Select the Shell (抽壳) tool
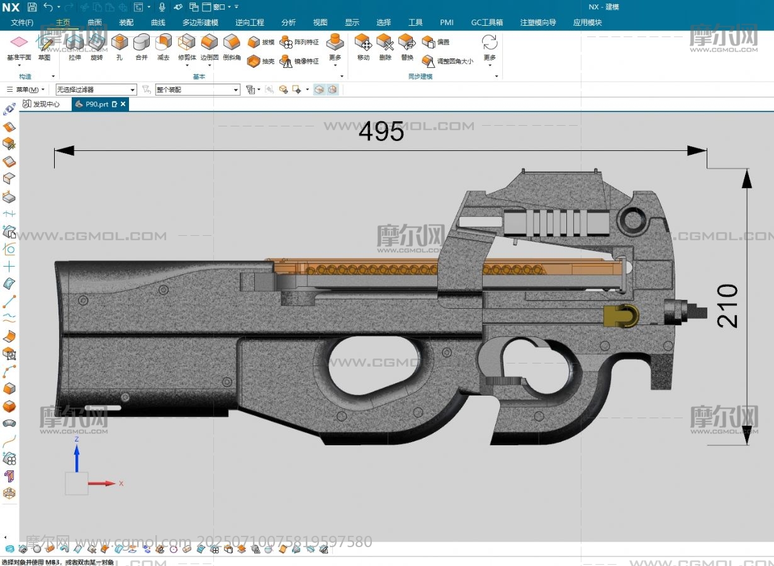Image resolution: width=774 pixels, height=566 pixels. tap(261, 61)
